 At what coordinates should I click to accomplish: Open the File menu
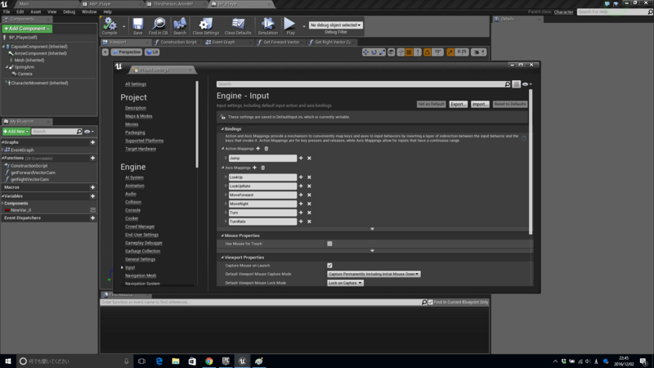pos(7,11)
